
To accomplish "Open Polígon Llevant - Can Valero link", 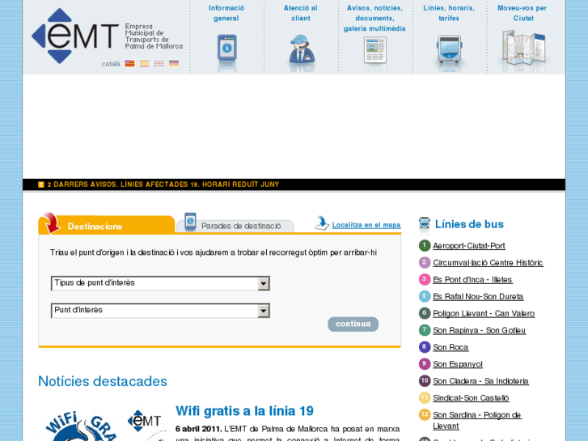I will [x=484, y=313].
